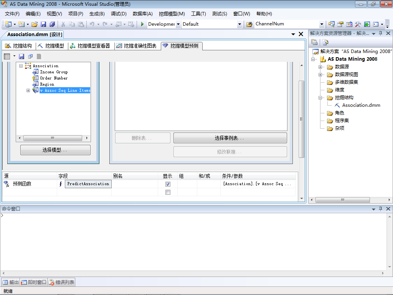The width and height of the screenshot is (393, 295).
Task: Expand the 数据源视图 folder
Action: pyautogui.click(x=320, y=75)
